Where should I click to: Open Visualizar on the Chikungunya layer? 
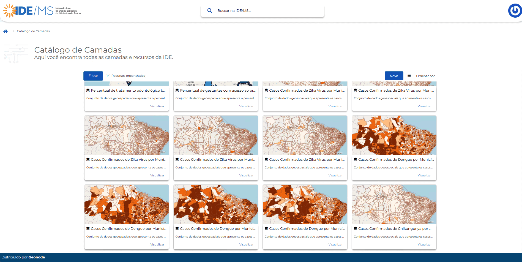[x=425, y=244]
